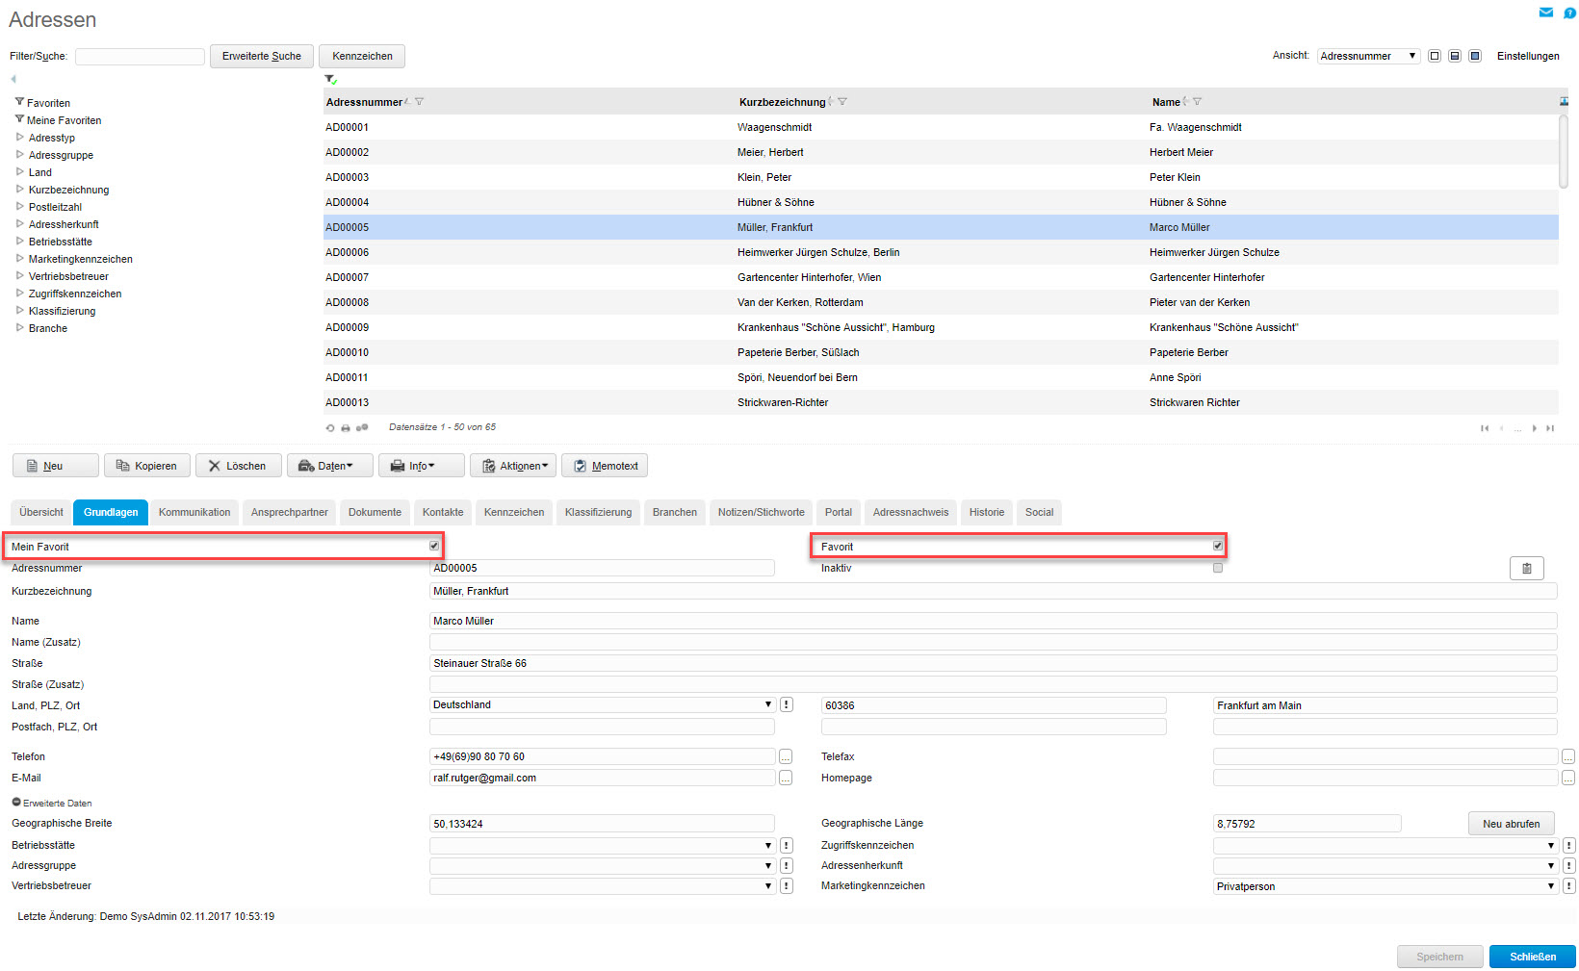Viewport: 1579px width, 971px height.
Task: Click the clipboard icon button beside Inaktiv
Action: 1526,569
